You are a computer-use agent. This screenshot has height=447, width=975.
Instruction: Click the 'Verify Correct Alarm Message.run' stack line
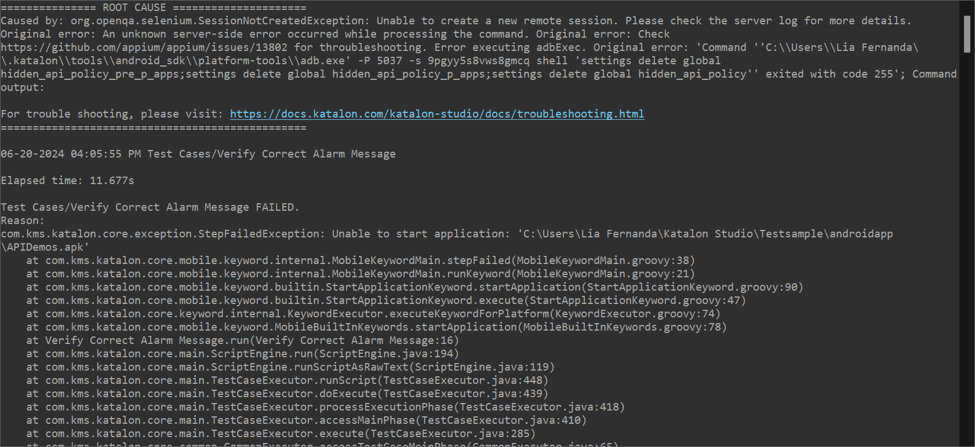coord(242,340)
